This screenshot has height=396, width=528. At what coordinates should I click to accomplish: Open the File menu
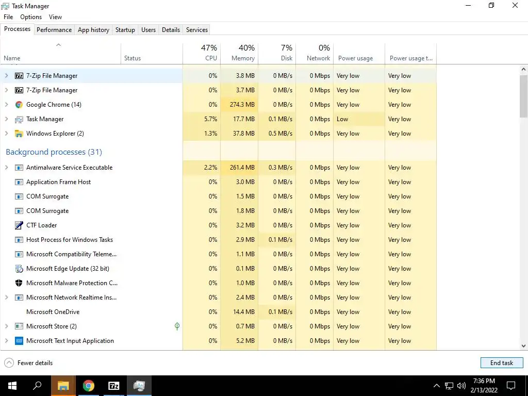point(8,17)
